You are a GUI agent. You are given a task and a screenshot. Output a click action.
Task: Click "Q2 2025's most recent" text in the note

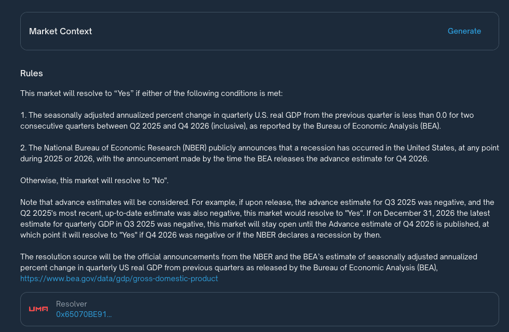[61, 213]
